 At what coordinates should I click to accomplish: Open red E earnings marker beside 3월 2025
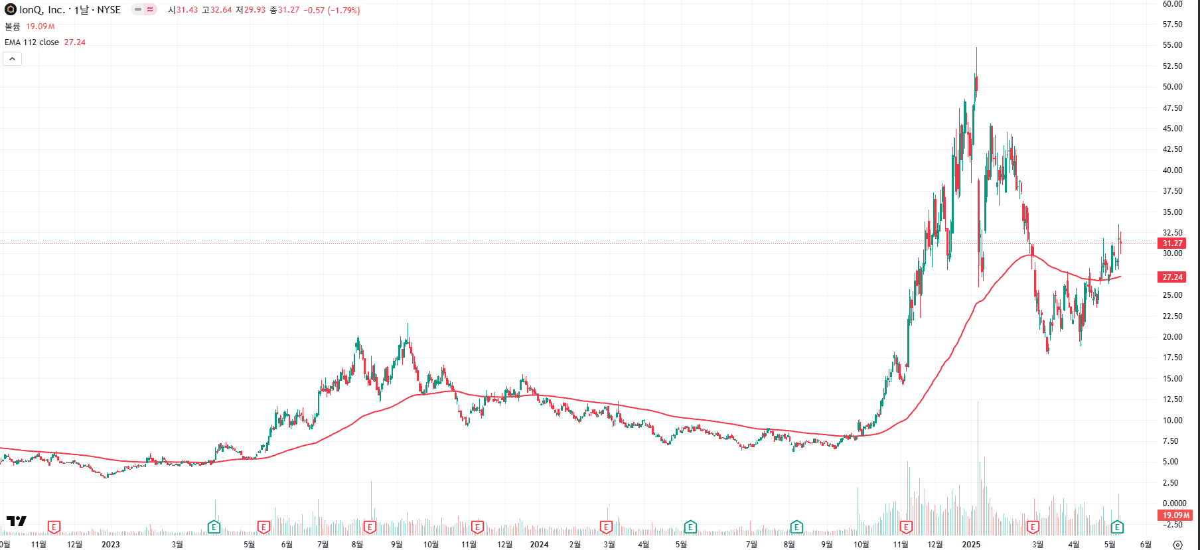point(1033,527)
